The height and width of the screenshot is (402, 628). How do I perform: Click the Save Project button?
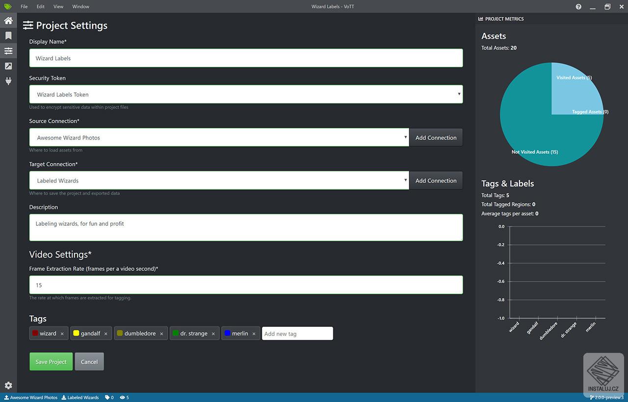click(51, 362)
